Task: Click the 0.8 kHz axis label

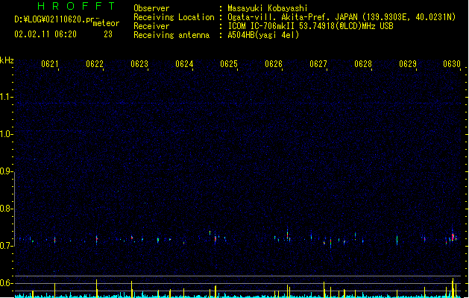Action: click(6, 209)
